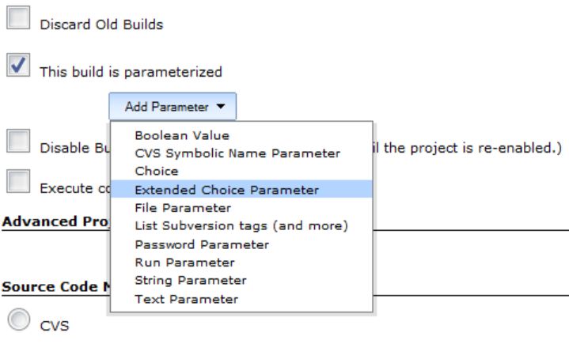Screen dimensions: 569x344
Task: Select String Parameter from the dropdown
Action: coord(191,281)
